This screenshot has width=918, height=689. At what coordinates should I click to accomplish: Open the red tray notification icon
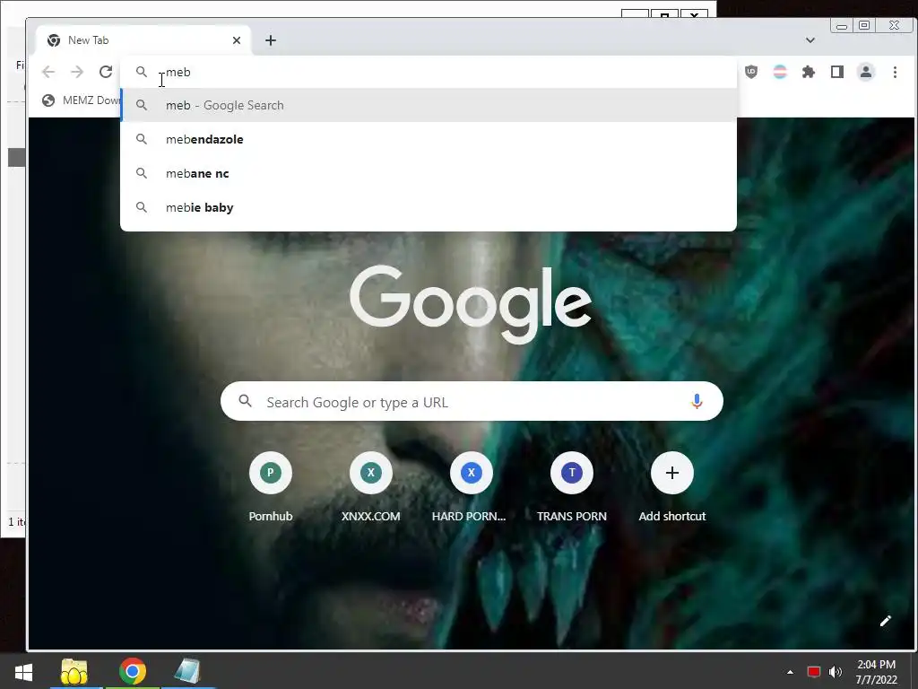pos(814,672)
